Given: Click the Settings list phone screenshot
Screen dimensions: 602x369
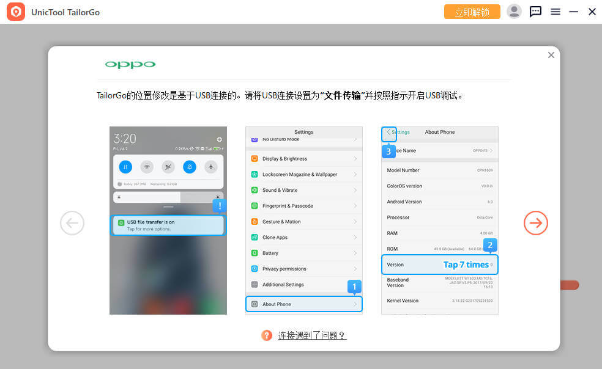Looking at the screenshot, I should tap(303, 221).
